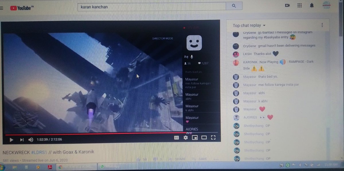This screenshot has height=171, width=344.
Task: Play the video
Action: pyautogui.click(x=11, y=140)
